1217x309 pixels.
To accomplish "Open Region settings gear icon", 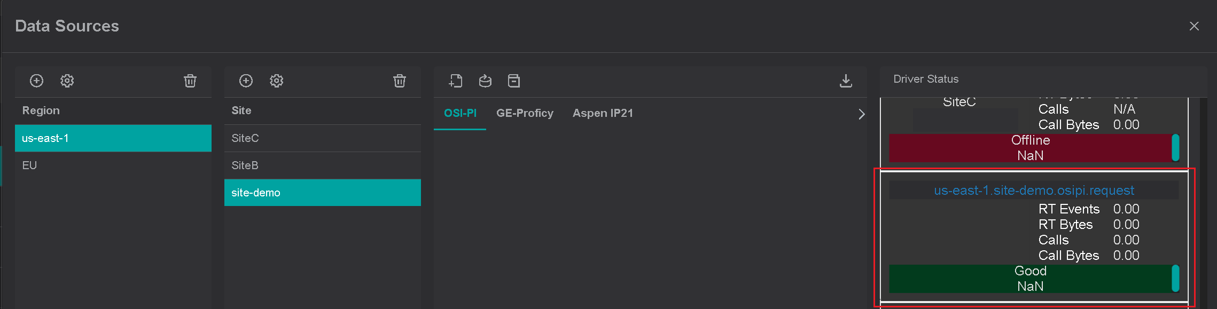I will [67, 81].
